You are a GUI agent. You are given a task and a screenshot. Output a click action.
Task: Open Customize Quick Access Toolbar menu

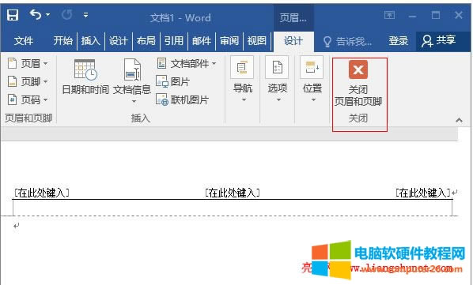pyautogui.click(x=86, y=15)
